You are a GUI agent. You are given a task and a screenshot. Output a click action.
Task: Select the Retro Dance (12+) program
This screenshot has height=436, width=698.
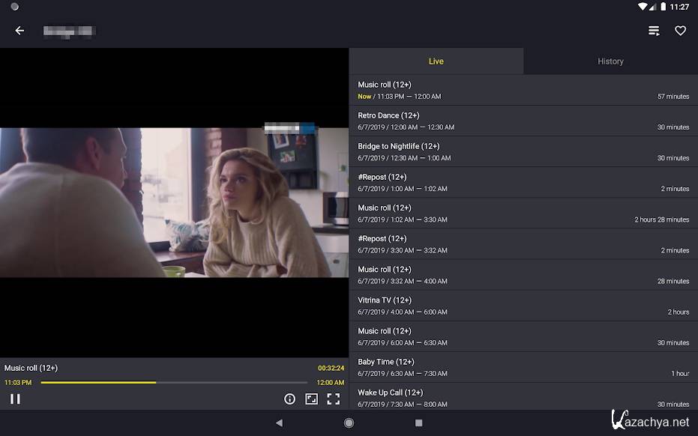tap(523, 121)
